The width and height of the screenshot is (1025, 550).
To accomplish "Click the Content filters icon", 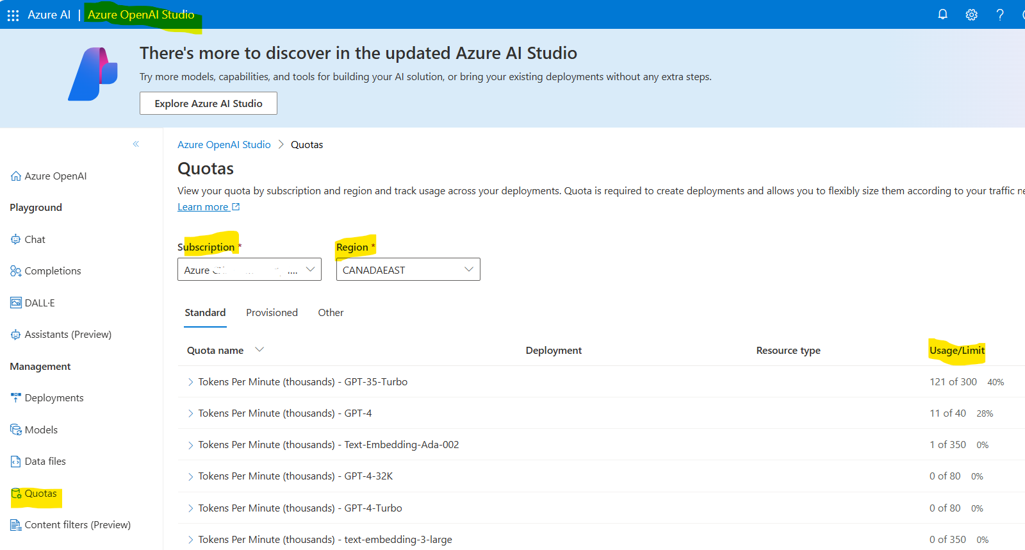I will coord(15,525).
